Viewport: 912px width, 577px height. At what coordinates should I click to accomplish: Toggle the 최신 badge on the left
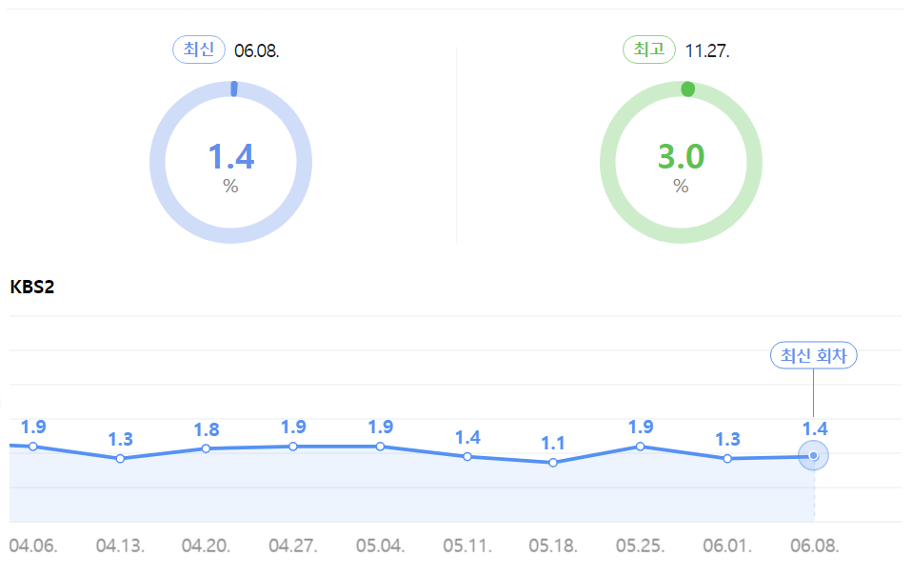pyautogui.click(x=198, y=49)
